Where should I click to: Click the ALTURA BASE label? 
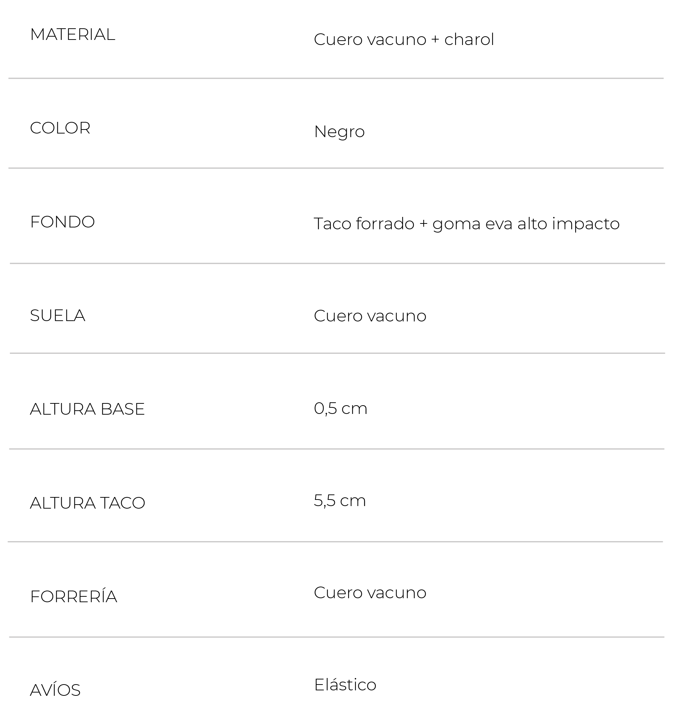pos(87,409)
